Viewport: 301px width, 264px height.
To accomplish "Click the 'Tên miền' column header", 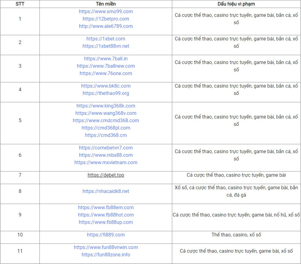I will [x=106, y=4].
